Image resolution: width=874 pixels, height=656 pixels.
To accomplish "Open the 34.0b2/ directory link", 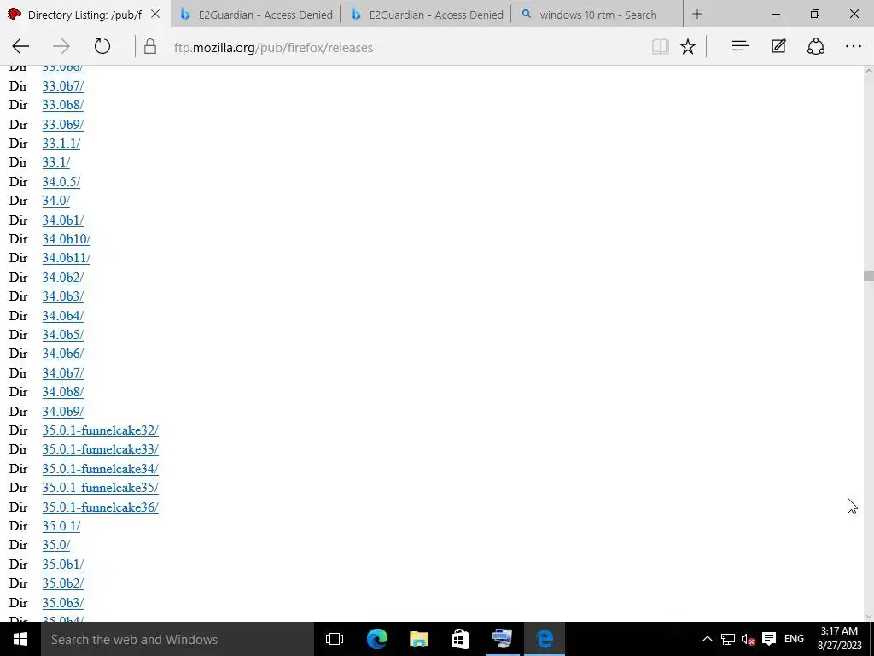I will click(x=63, y=278).
